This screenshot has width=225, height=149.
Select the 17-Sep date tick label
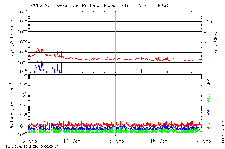point(202,141)
